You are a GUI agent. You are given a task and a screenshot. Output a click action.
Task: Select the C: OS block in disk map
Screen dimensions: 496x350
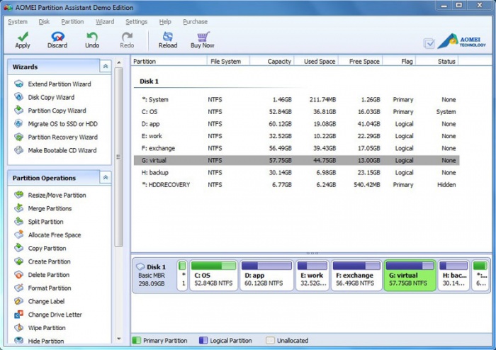213,276
